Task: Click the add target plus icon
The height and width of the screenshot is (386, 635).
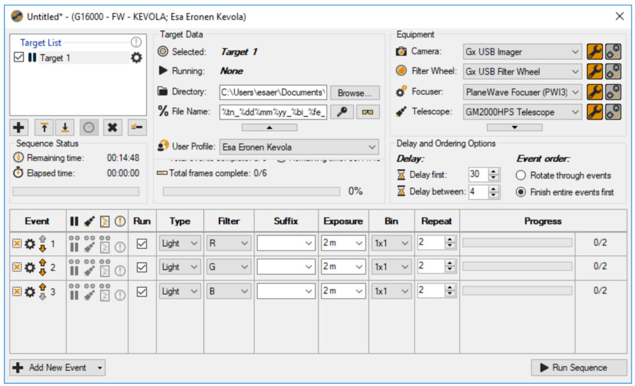Action: pyautogui.click(x=19, y=127)
